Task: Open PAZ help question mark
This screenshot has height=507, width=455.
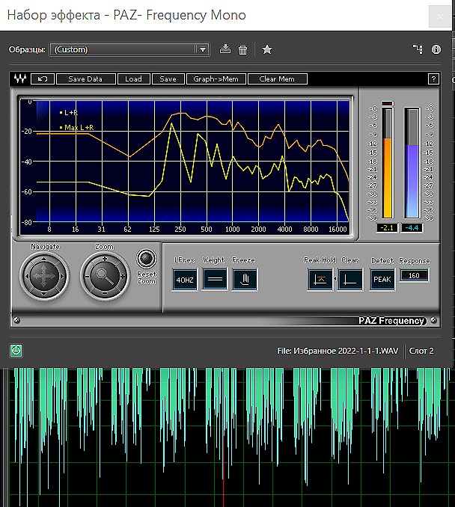Action: click(x=433, y=79)
